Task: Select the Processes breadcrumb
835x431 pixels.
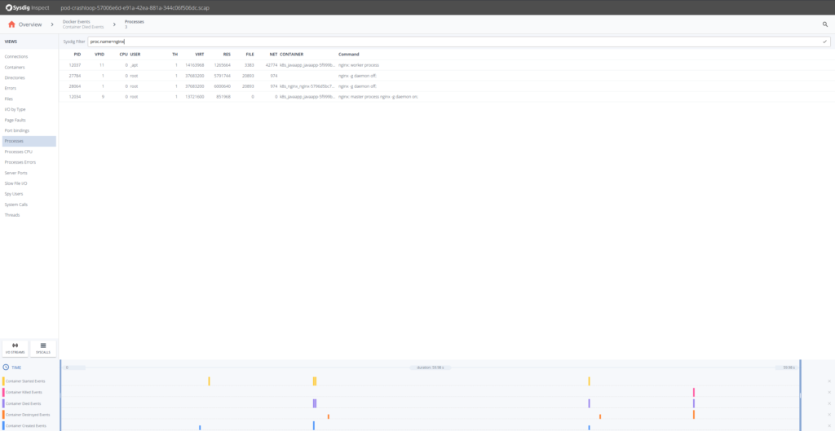Action: point(135,24)
